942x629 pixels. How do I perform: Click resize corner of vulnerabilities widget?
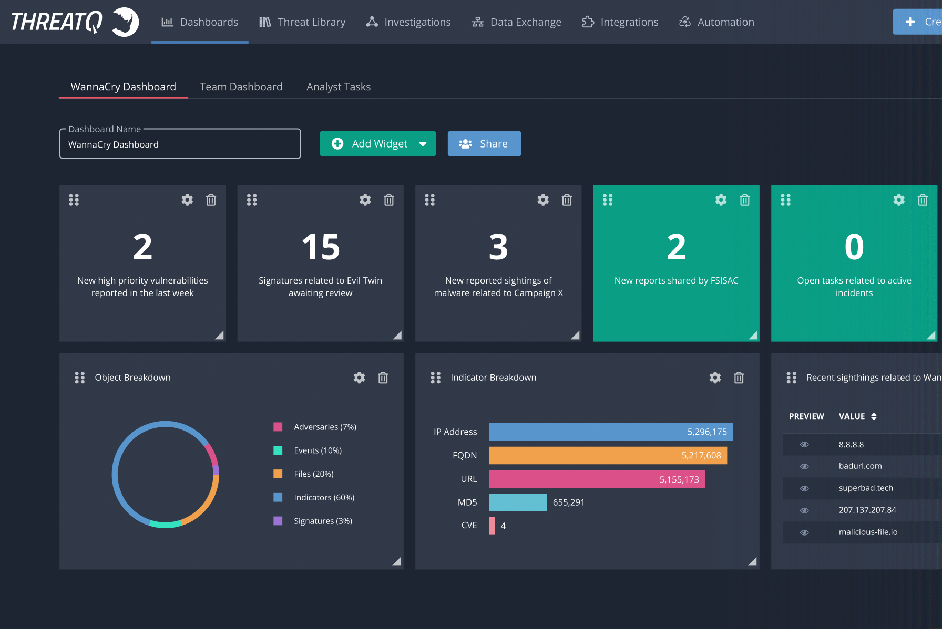click(220, 335)
